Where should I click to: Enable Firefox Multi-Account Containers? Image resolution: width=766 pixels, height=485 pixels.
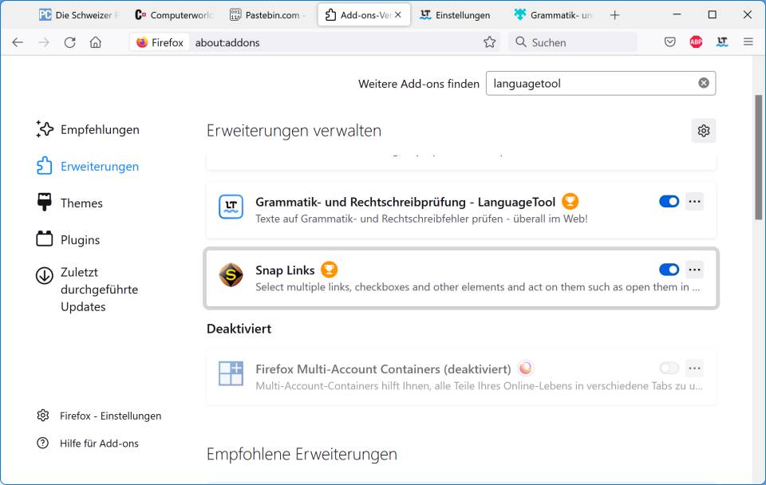669,368
